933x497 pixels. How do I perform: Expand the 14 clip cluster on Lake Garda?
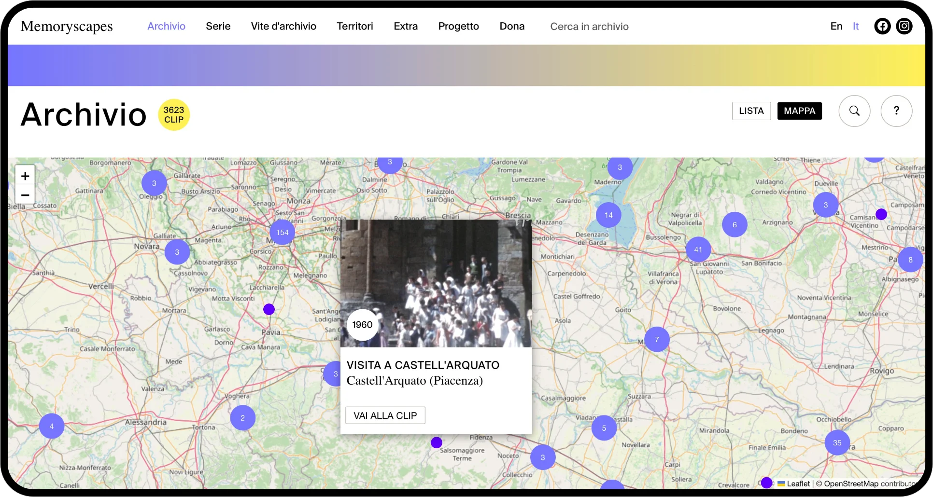point(608,215)
